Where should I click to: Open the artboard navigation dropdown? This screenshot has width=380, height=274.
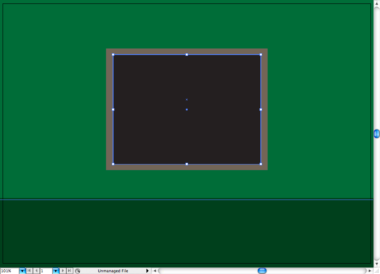(x=56, y=271)
